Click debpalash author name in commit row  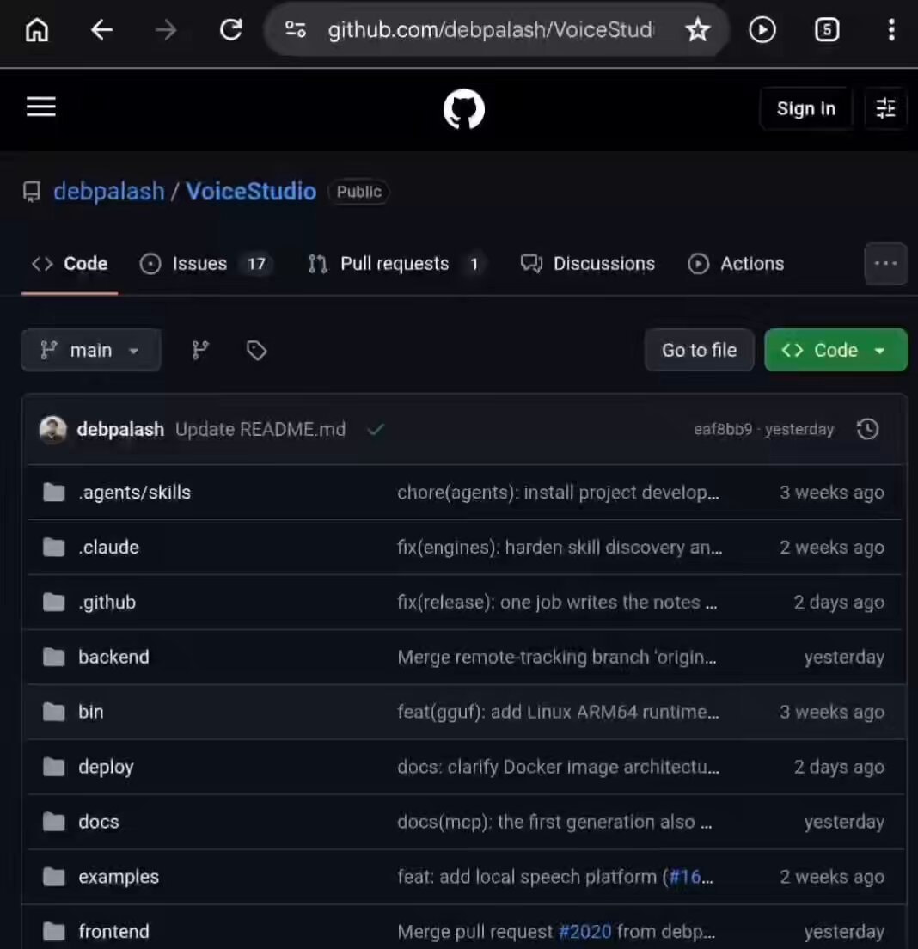click(x=120, y=429)
